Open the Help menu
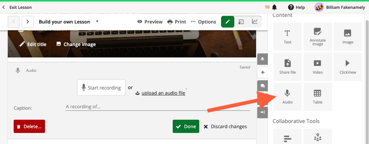The width and height of the screenshot is (369, 144). 296,7
